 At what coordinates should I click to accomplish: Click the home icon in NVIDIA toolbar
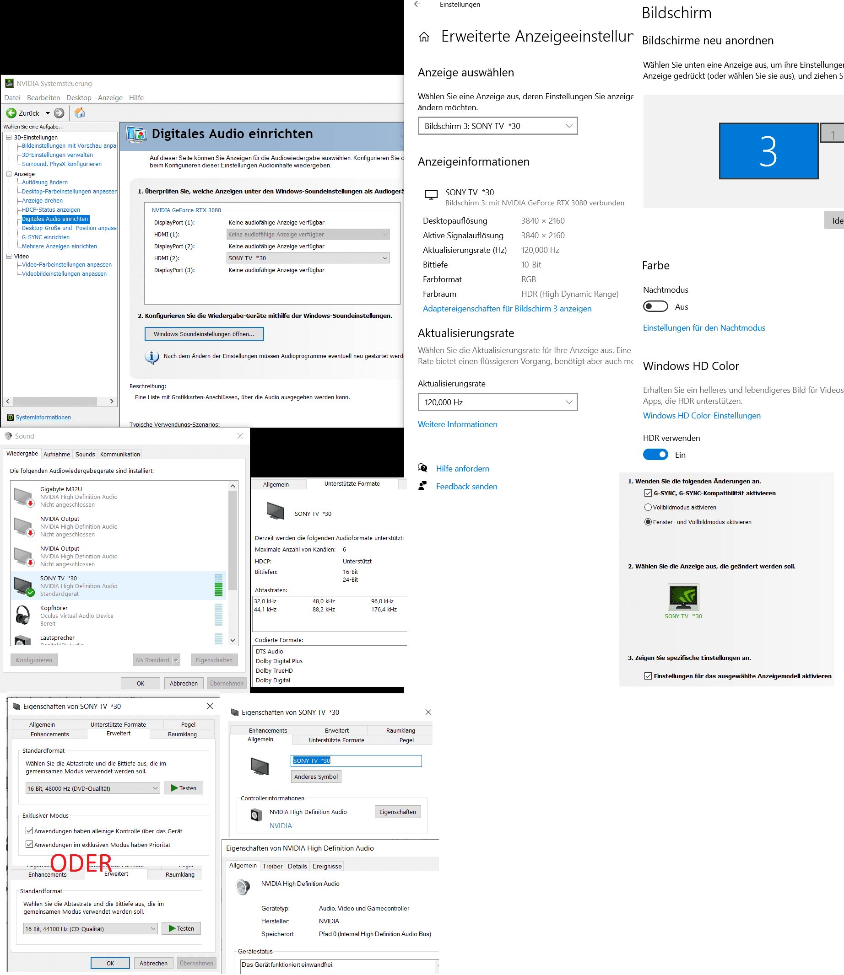(x=80, y=113)
